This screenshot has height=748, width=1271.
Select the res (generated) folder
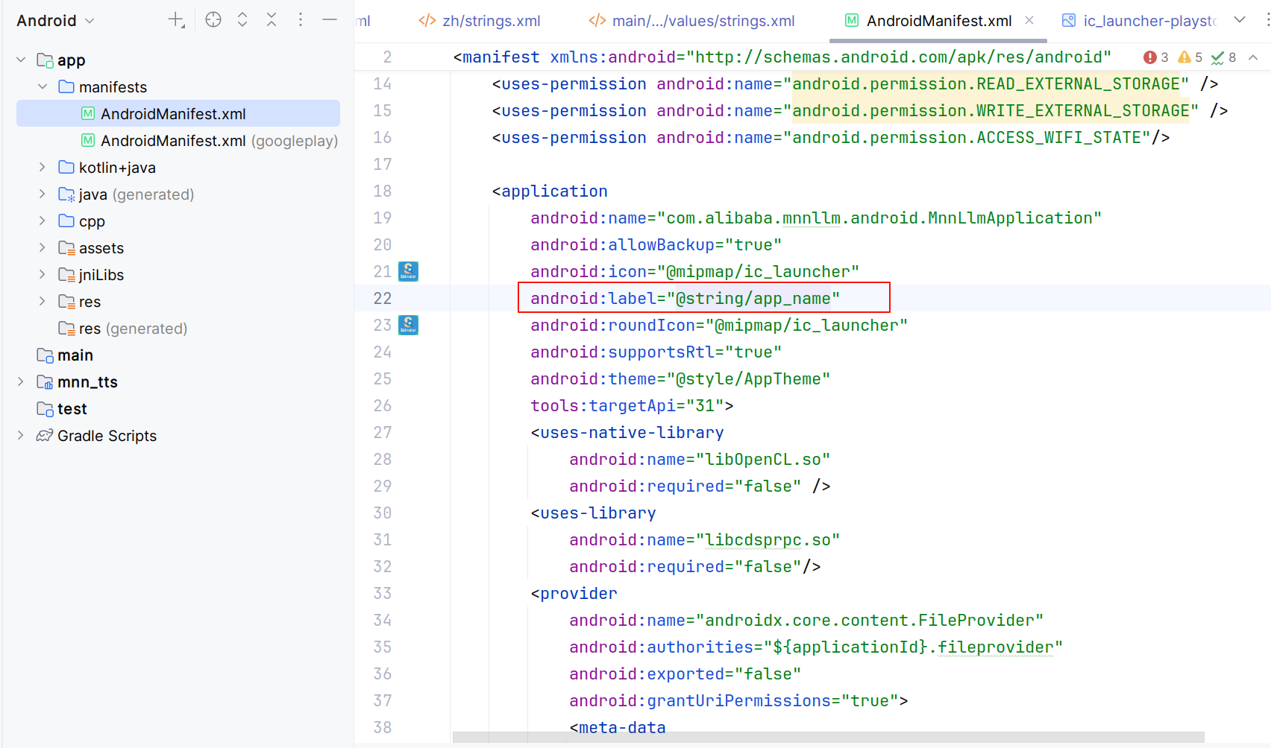click(x=123, y=328)
